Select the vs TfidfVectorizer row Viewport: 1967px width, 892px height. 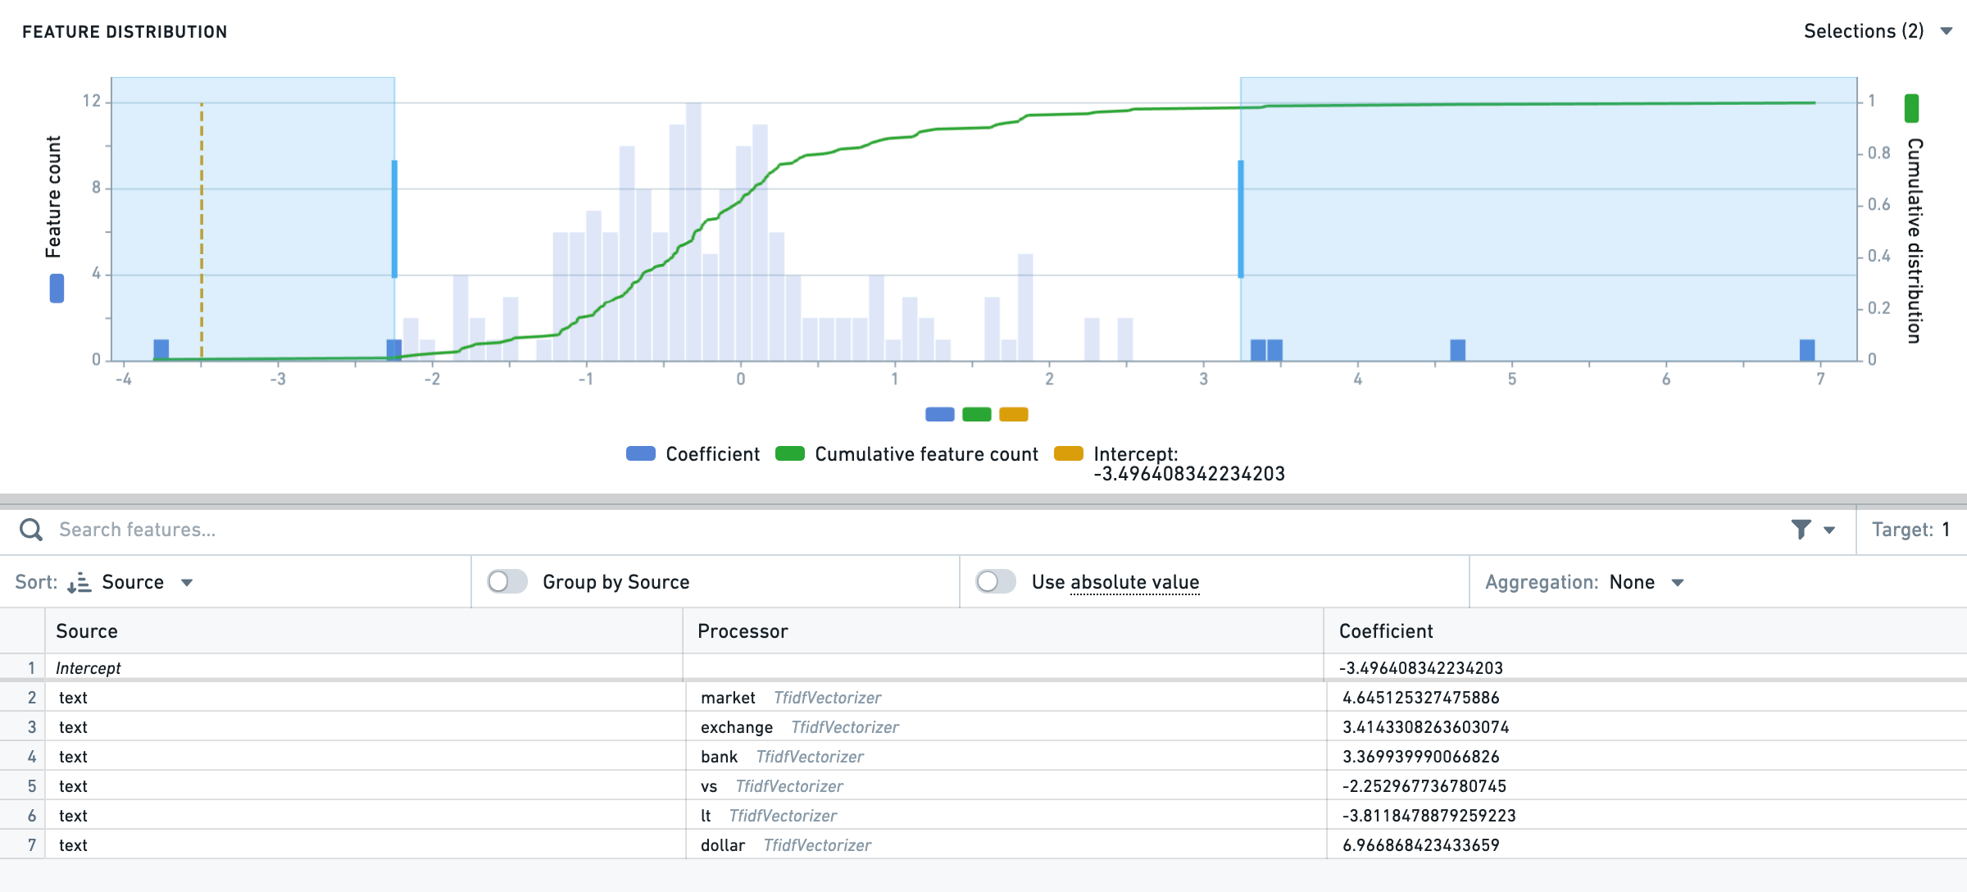983,785
